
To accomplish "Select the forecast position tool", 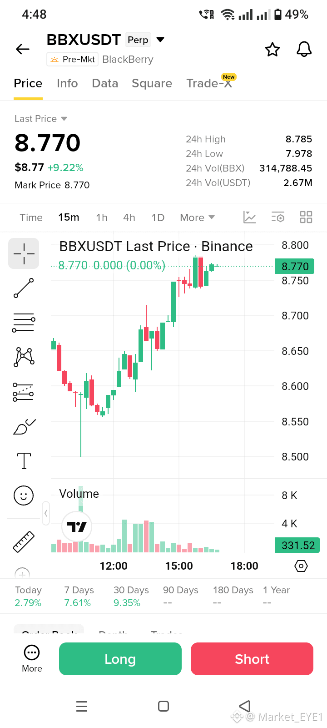I will click(x=24, y=392).
